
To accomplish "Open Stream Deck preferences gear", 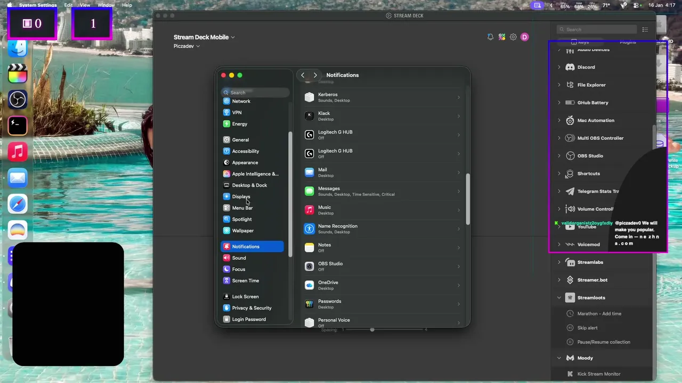I will tap(513, 37).
